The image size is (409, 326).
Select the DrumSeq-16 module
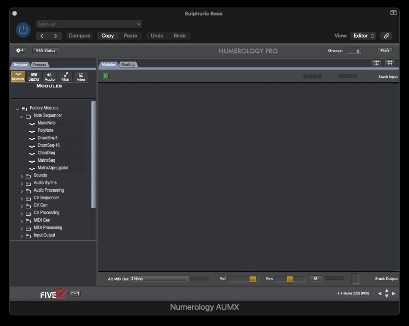[x=48, y=145]
